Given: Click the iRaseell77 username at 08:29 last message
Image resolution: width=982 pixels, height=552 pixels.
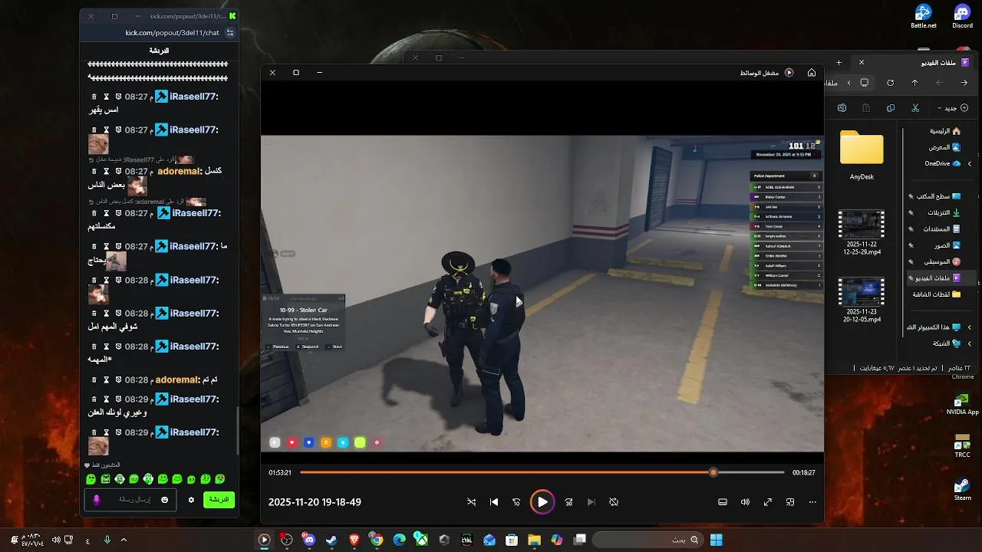Looking at the screenshot, I should point(193,432).
